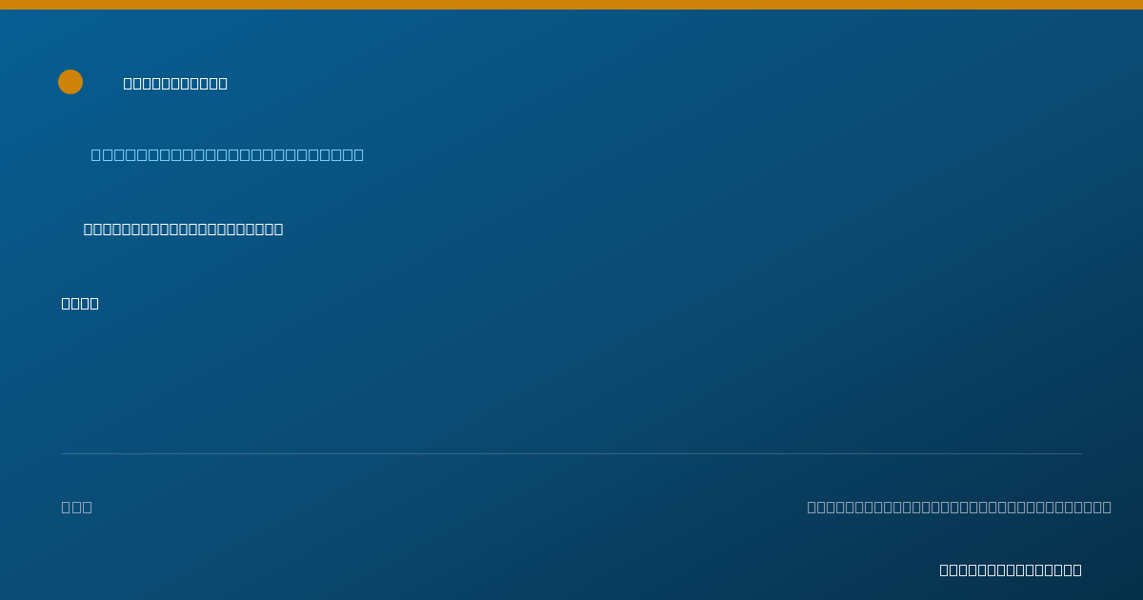The width and height of the screenshot is (1143, 600).
Task: Activate the sky-blue colored heading
Action: coord(228,154)
